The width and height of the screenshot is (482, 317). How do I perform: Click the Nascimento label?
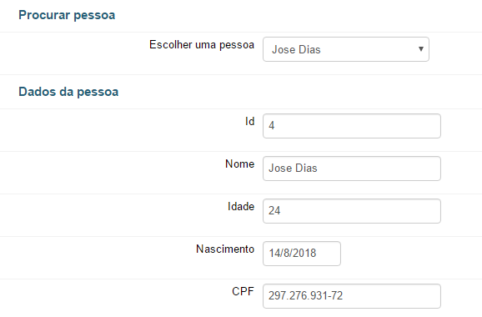[225, 249]
